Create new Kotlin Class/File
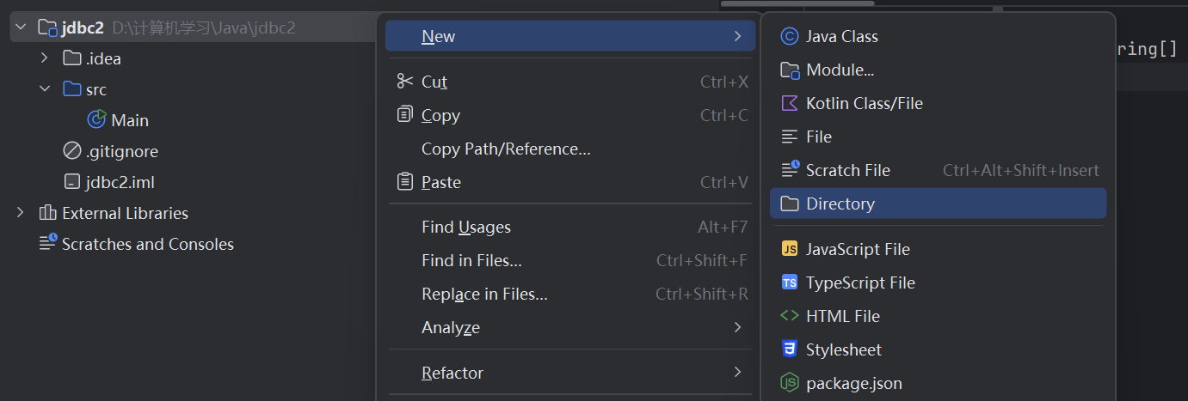The width and height of the screenshot is (1188, 401). point(938,103)
